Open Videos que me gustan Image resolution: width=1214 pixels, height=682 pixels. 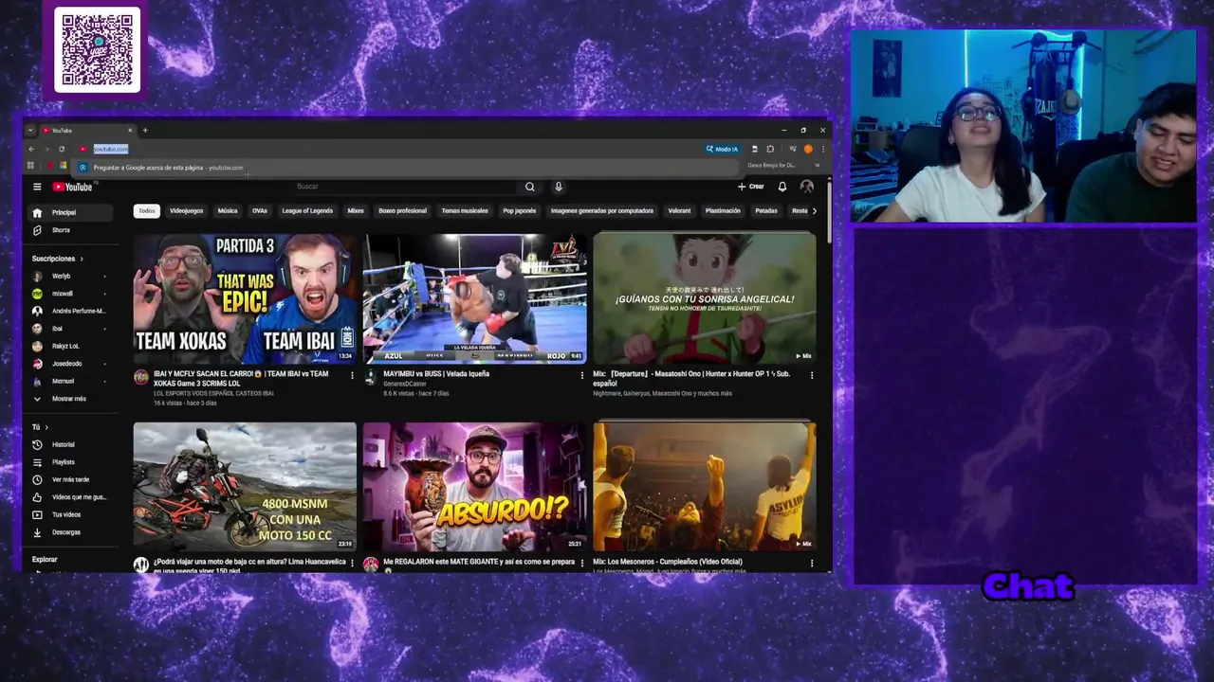pyautogui.click(x=68, y=497)
